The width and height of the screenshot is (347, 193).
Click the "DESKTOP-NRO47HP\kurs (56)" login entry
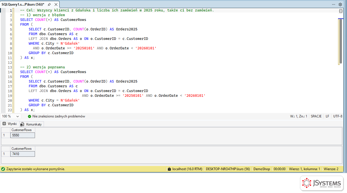tap(228, 169)
